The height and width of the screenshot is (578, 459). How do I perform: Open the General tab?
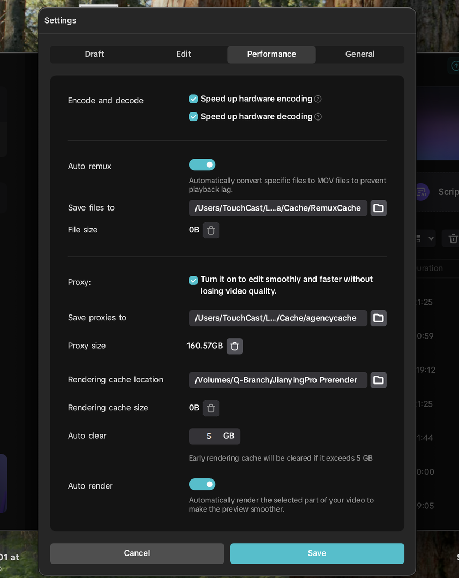tap(360, 54)
